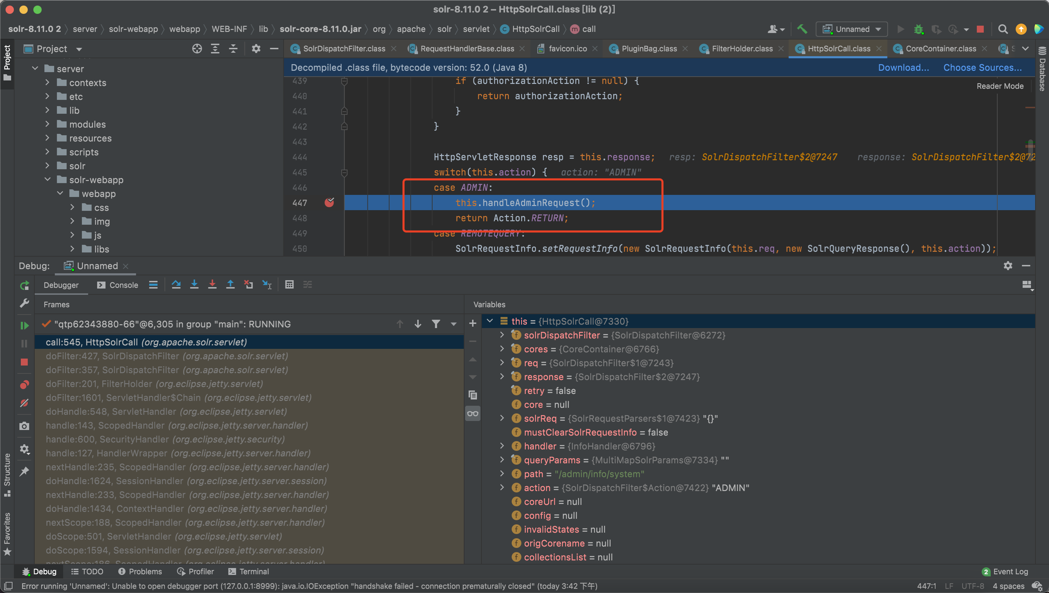Open Console tab in debugger
Screen dimensions: 1049x593
tap(118, 285)
